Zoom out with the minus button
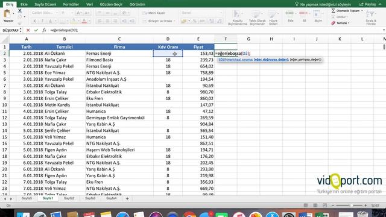Screen dimensions: 386x217 333,206
